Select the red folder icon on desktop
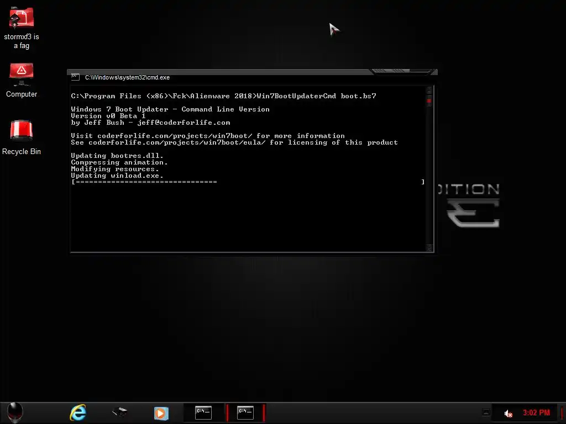The image size is (566, 424). [22, 29]
